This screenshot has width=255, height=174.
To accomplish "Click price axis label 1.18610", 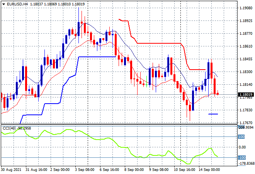I will (246, 46).
